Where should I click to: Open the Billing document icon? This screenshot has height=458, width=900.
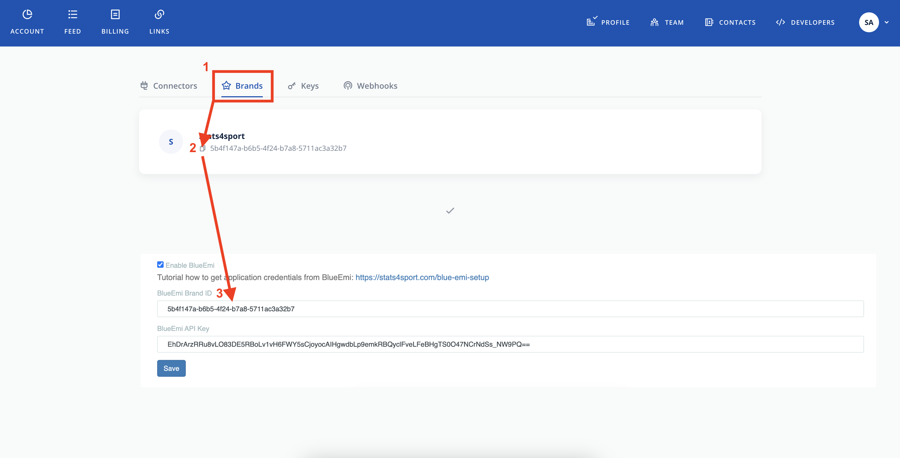115,15
